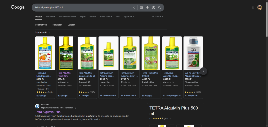
Task: Open Tetra AlguMin Plus 500ml product image
Action: point(66,53)
